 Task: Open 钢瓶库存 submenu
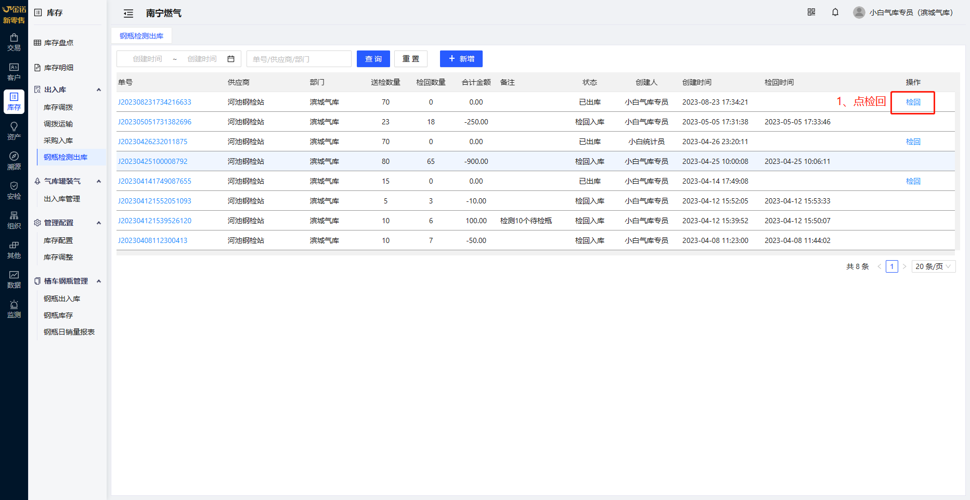point(58,315)
